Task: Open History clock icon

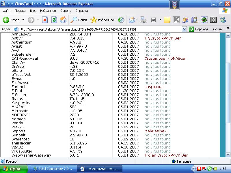Action: [121, 20]
